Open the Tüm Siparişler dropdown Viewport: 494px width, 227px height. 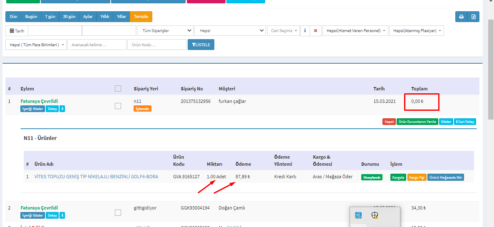[165, 31]
